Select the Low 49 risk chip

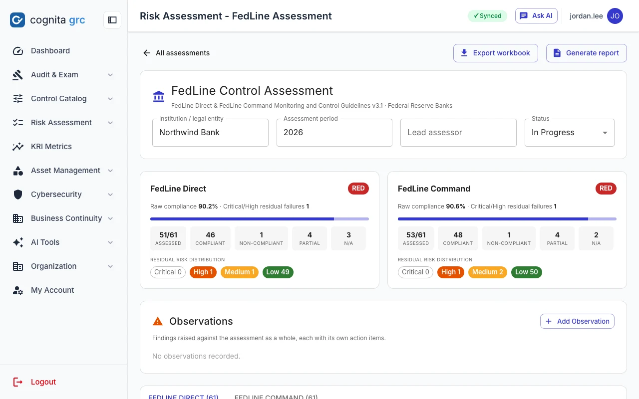pos(278,272)
